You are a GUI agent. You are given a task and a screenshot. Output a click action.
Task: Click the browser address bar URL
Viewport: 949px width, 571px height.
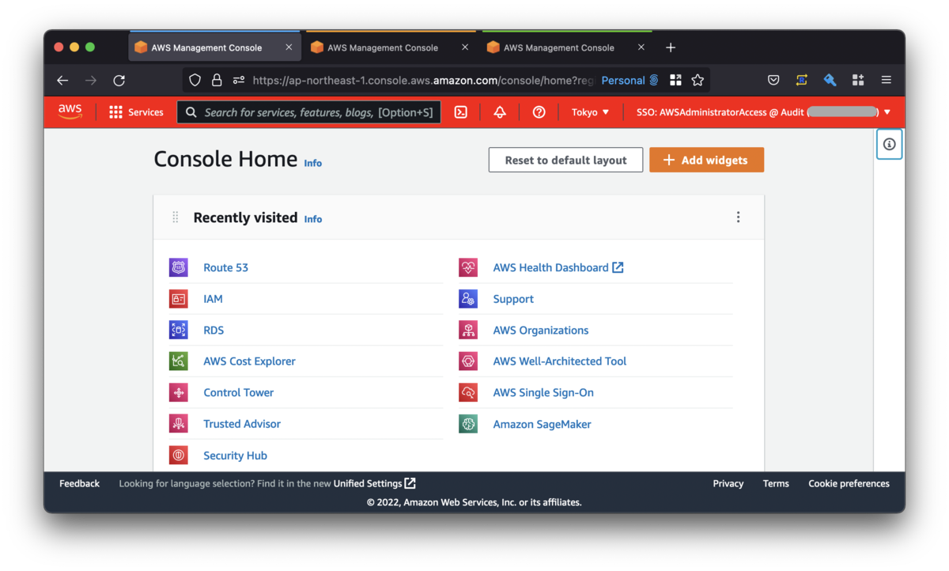coord(423,80)
